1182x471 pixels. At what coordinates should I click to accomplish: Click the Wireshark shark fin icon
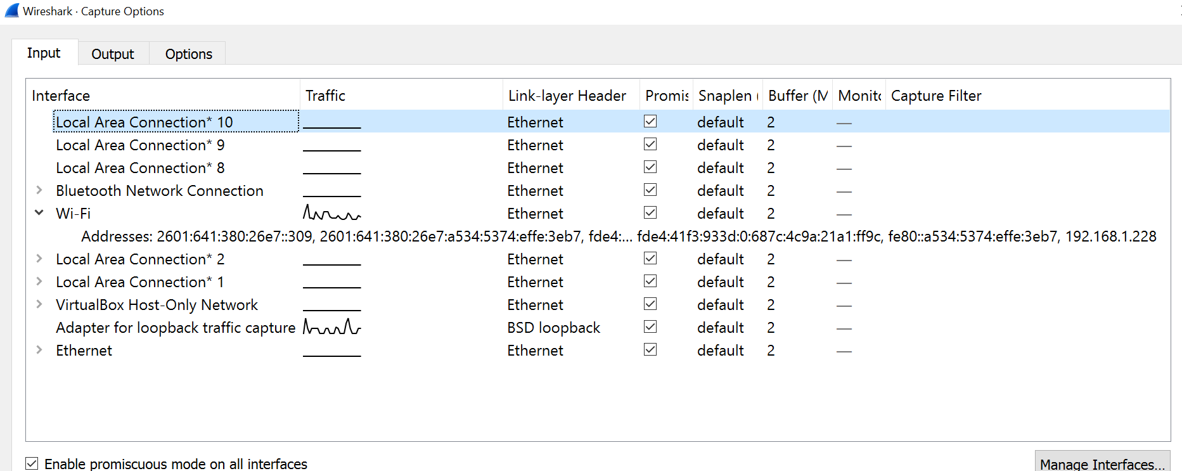(12, 10)
